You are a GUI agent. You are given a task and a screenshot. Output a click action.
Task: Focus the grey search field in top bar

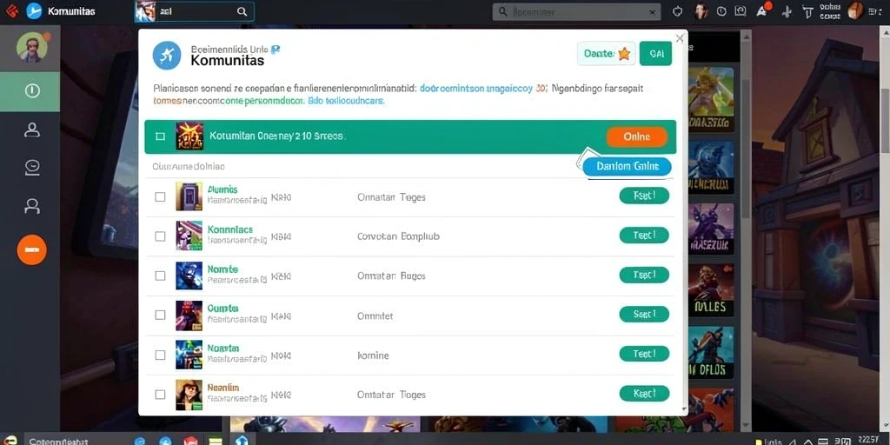576,11
